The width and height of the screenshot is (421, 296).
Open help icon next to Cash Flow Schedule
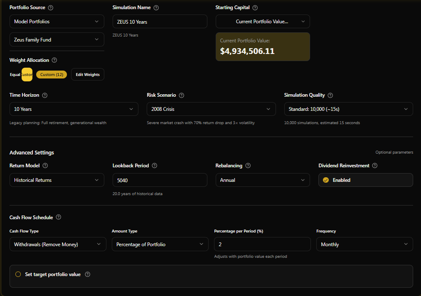59,217
